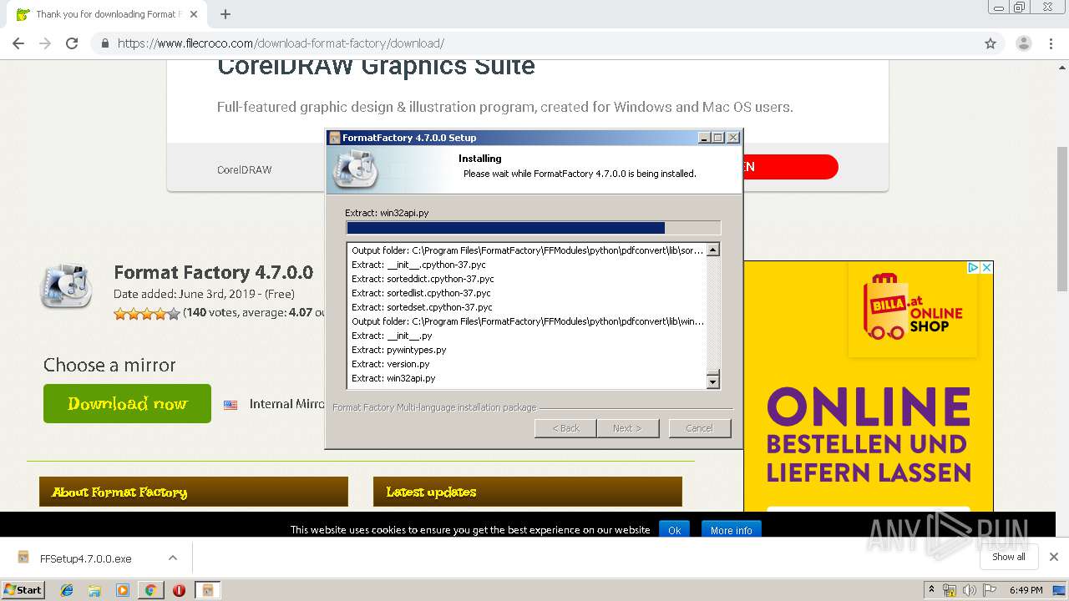
Task: Reload the current page
Action: click(72, 43)
